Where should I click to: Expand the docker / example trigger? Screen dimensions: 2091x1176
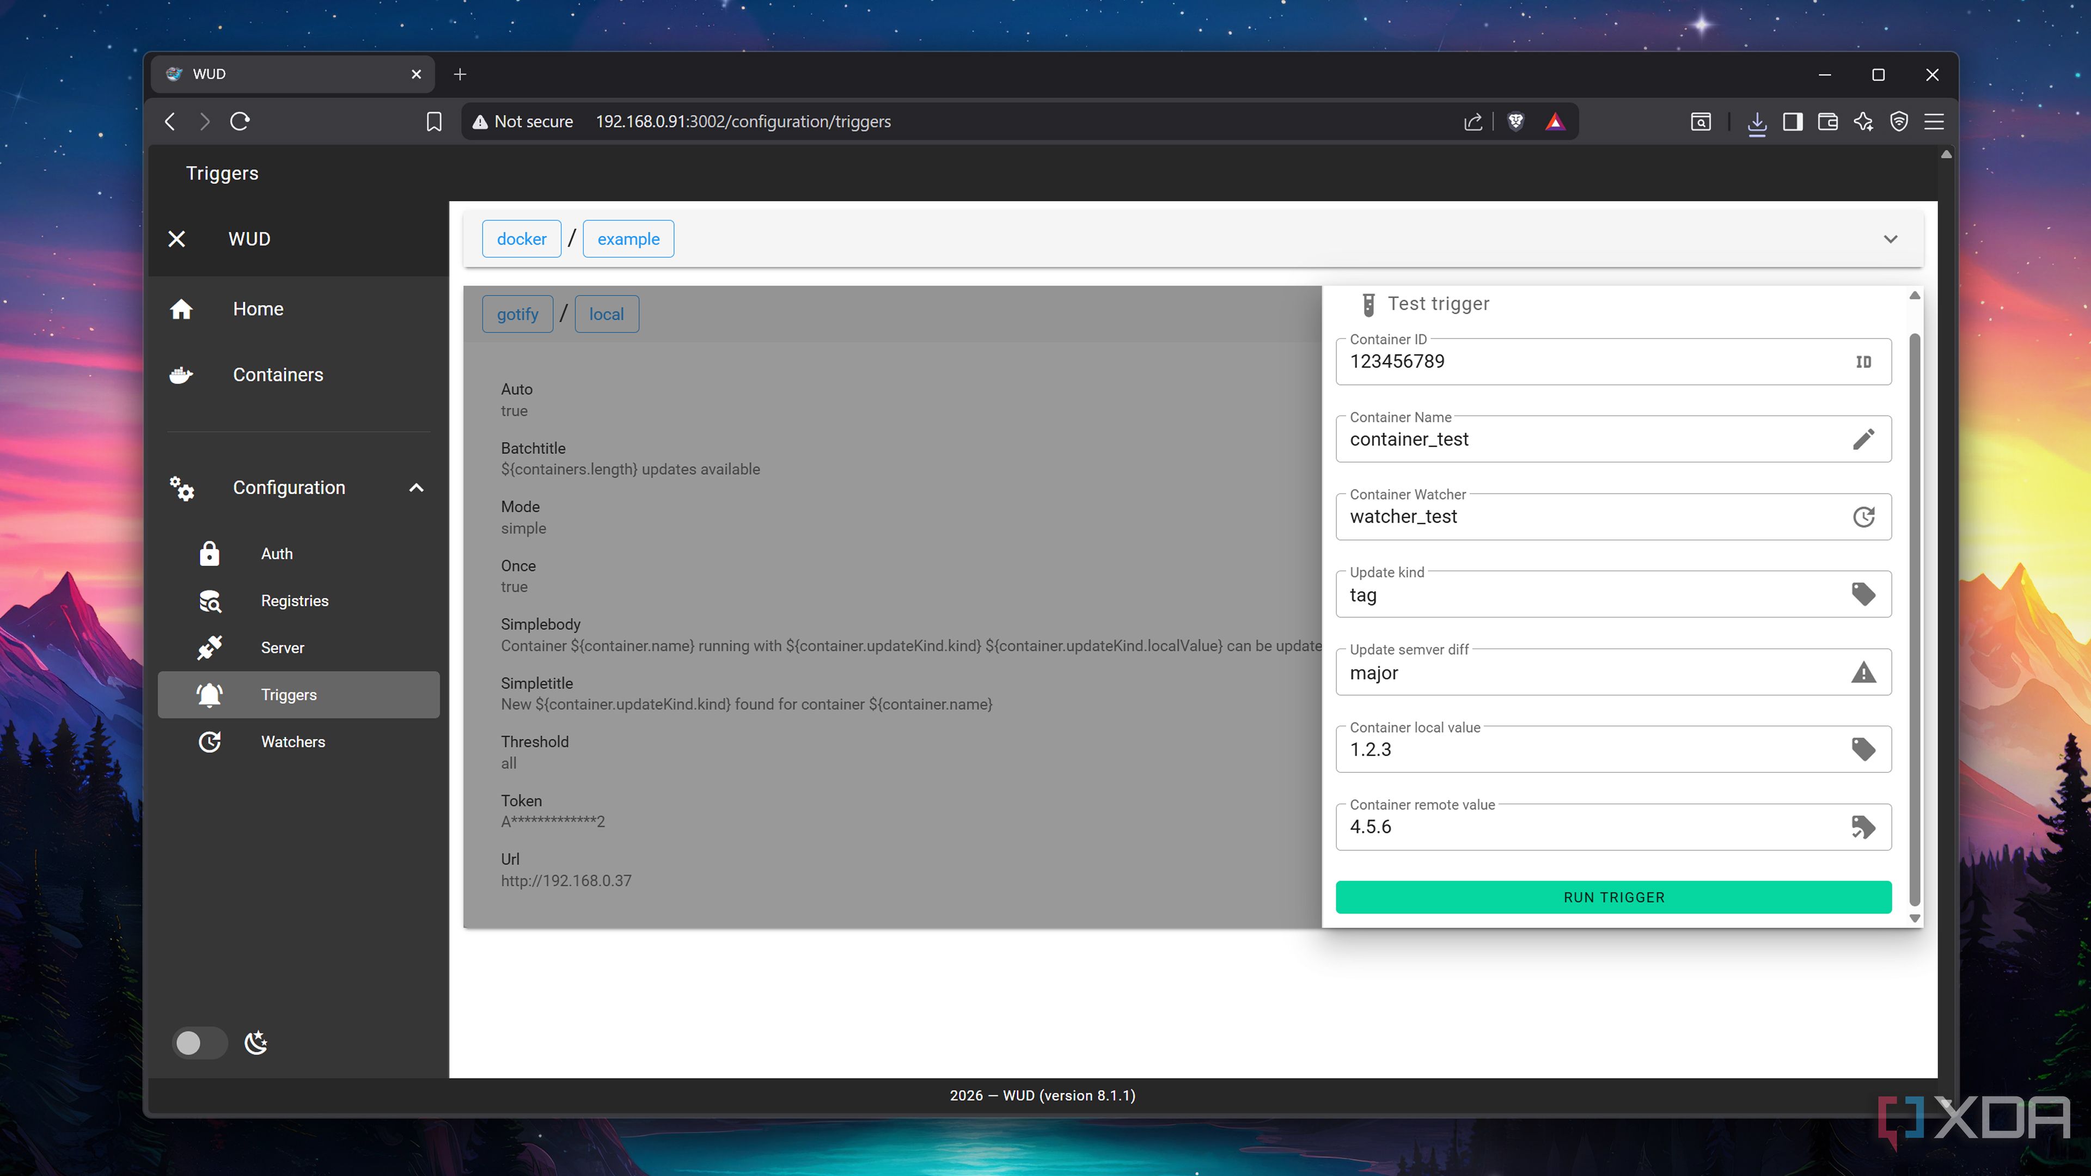(x=1890, y=238)
